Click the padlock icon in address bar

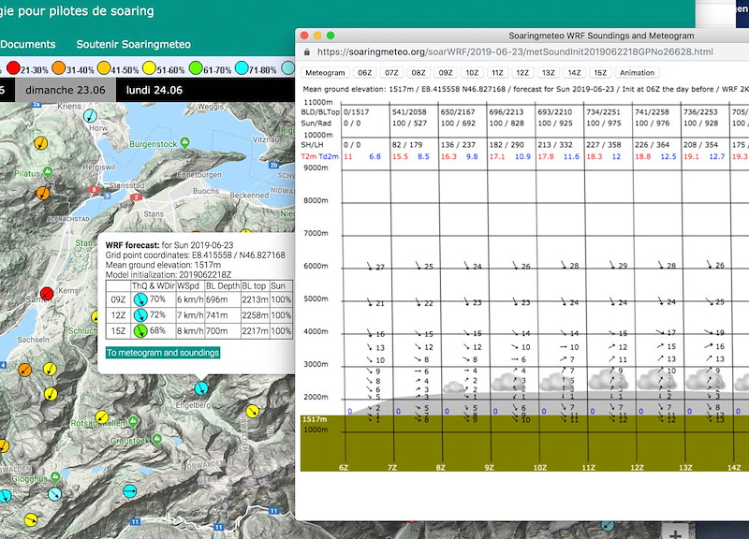click(307, 52)
